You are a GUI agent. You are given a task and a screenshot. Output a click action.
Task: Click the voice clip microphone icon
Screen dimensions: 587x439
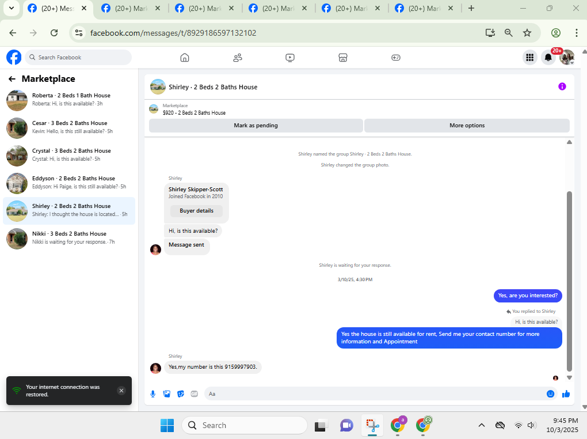tap(153, 393)
